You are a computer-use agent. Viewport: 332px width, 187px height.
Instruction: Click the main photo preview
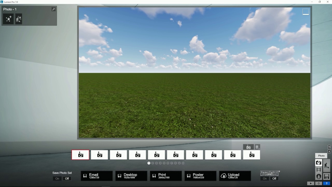click(x=195, y=72)
